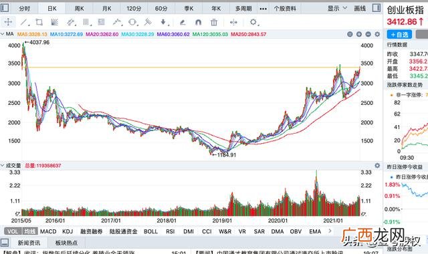Open volume panel gear settings
The width and height of the screenshot is (428, 254).
pos(377,166)
